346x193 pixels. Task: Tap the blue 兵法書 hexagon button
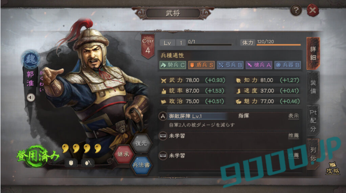click(141, 165)
